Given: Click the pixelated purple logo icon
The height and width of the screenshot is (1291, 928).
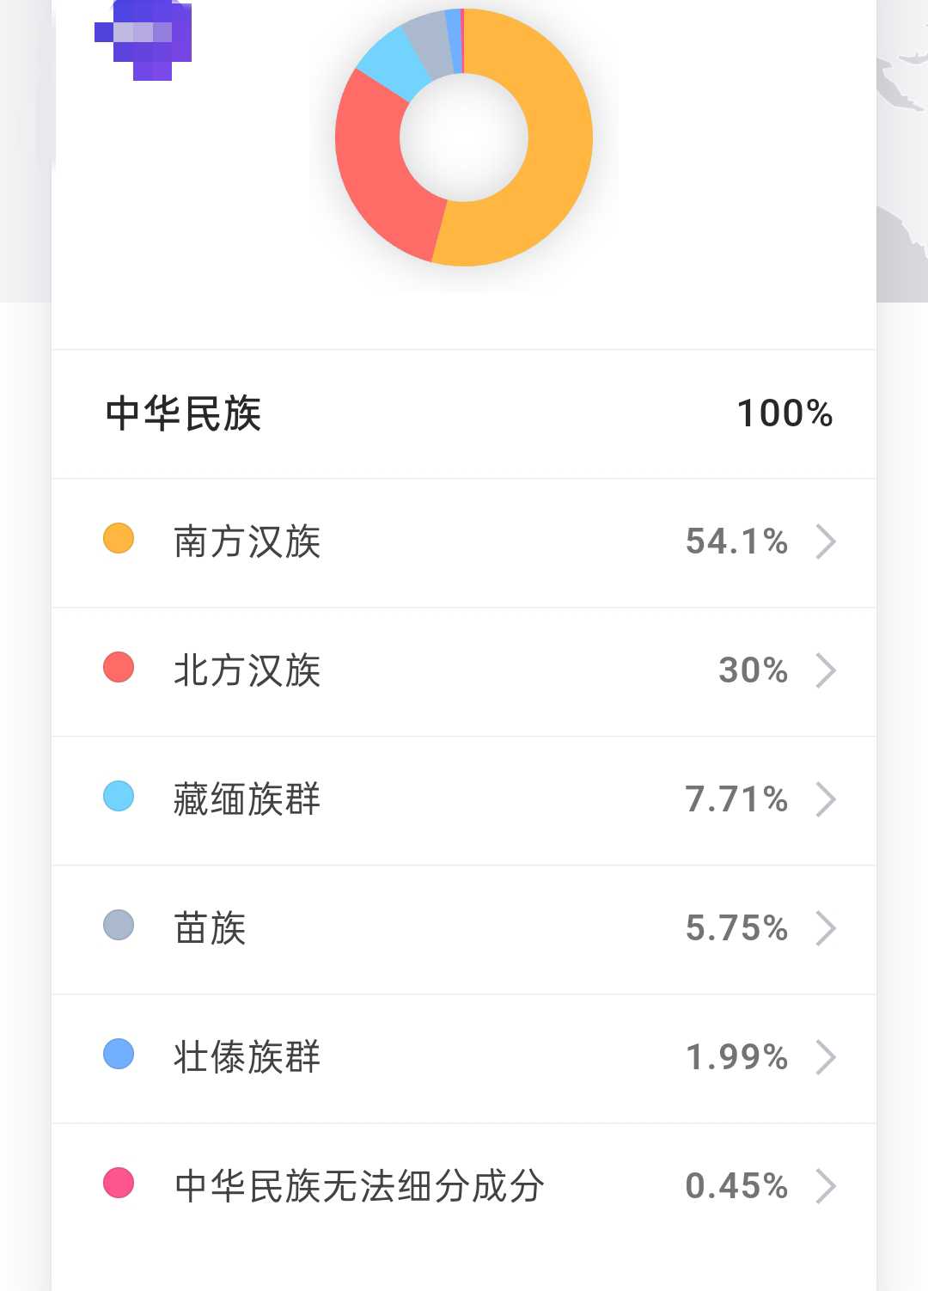Looking at the screenshot, I should pos(143,39).
